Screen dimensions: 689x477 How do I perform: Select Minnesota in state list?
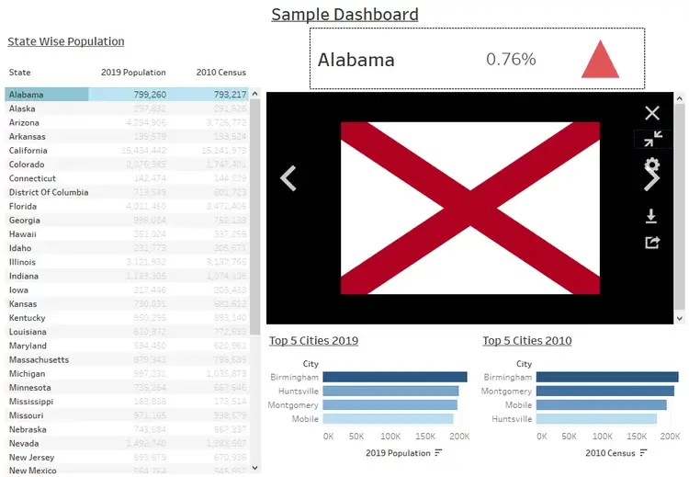[x=30, y=388]
